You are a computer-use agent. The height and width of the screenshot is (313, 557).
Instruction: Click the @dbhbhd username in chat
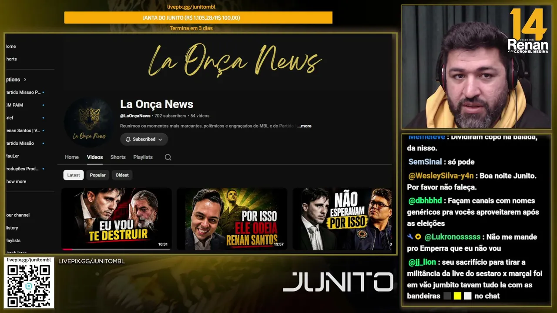click(425, 201)
